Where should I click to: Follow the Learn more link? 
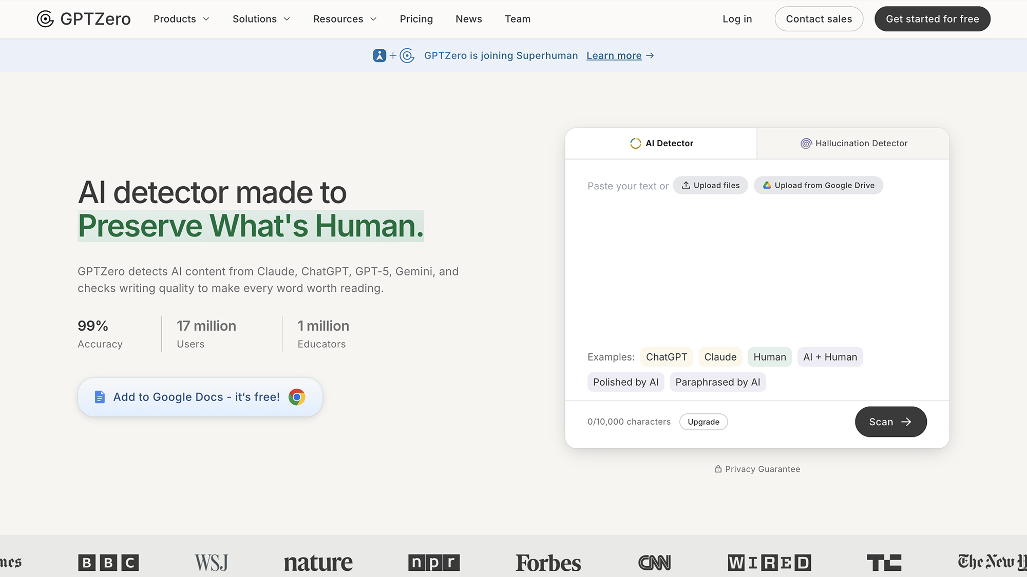point(614,55)
